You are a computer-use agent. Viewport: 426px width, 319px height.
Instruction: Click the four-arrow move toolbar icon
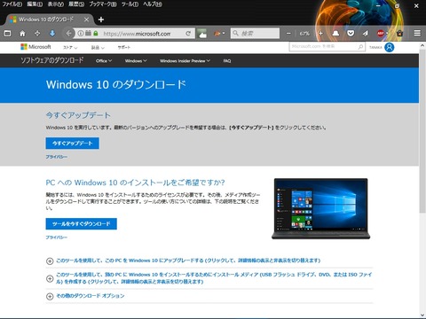tap(37, 34)
